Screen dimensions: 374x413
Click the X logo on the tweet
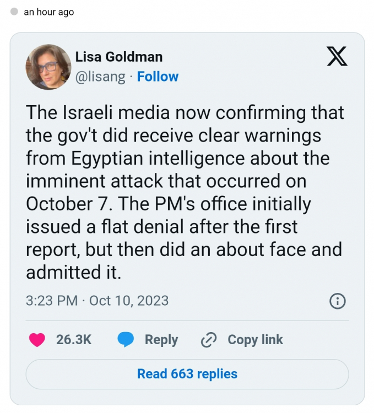337,56
